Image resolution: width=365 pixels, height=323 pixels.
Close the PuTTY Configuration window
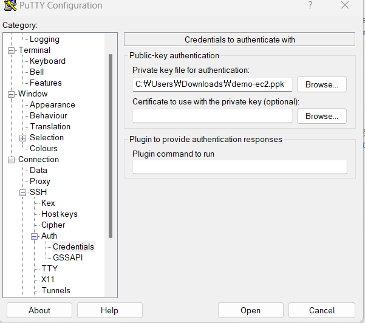(x=345, y=5)
